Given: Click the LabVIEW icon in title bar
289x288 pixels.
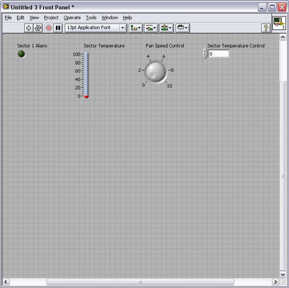Looking at the screenshot, I should (6, 7).
